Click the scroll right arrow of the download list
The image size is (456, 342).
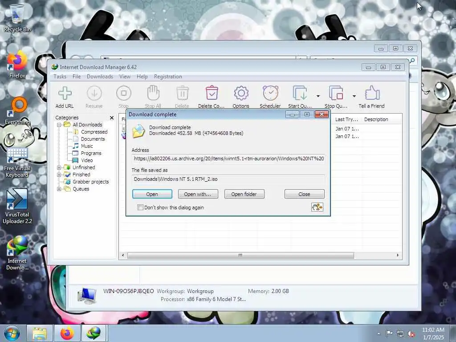[x=398, y=255]
